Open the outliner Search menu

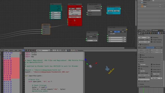pos(148,30)
